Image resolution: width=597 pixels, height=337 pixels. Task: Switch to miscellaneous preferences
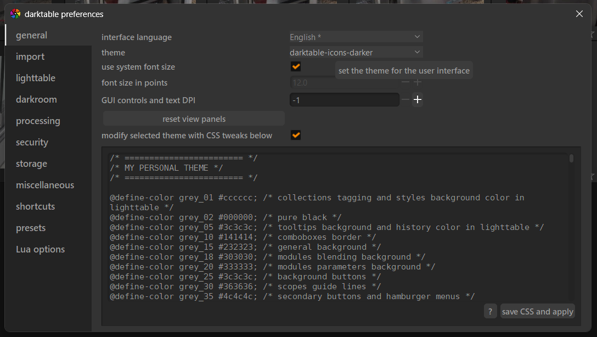click(49, 184)
